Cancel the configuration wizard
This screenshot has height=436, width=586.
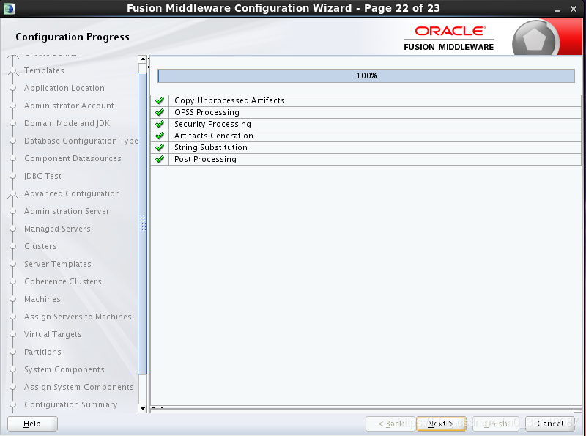550,424
